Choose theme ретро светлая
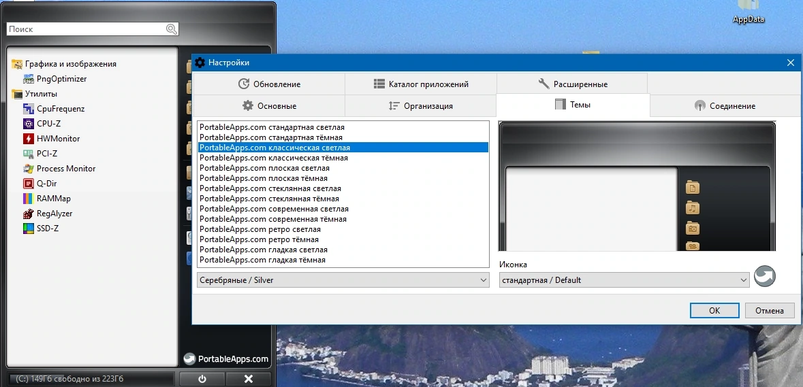Screen dimensions: 803x387 click(x=343, y=229)
